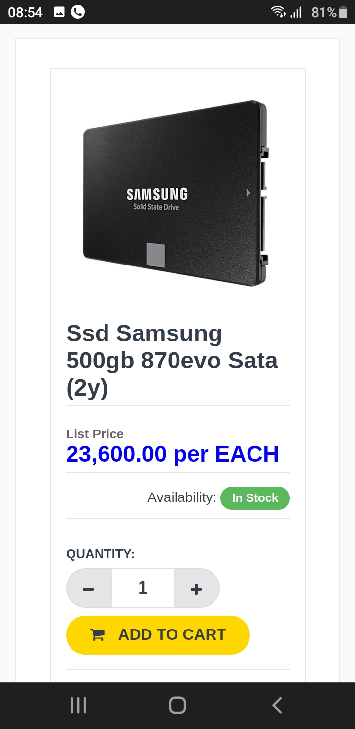Tap the image notification icon in status bar
Image resolution: width=355 pixels, height=729 pixels.
coord(59,12)
